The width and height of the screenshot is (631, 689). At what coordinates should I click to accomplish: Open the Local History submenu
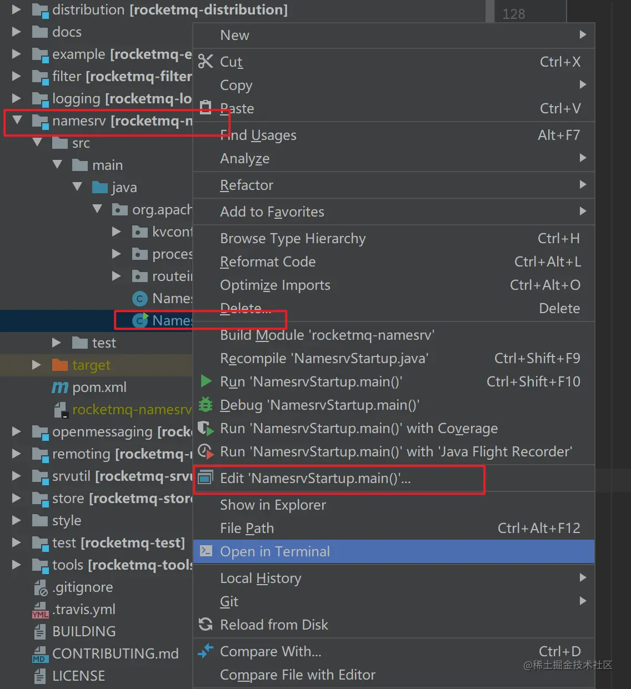(x=394, y=578)
